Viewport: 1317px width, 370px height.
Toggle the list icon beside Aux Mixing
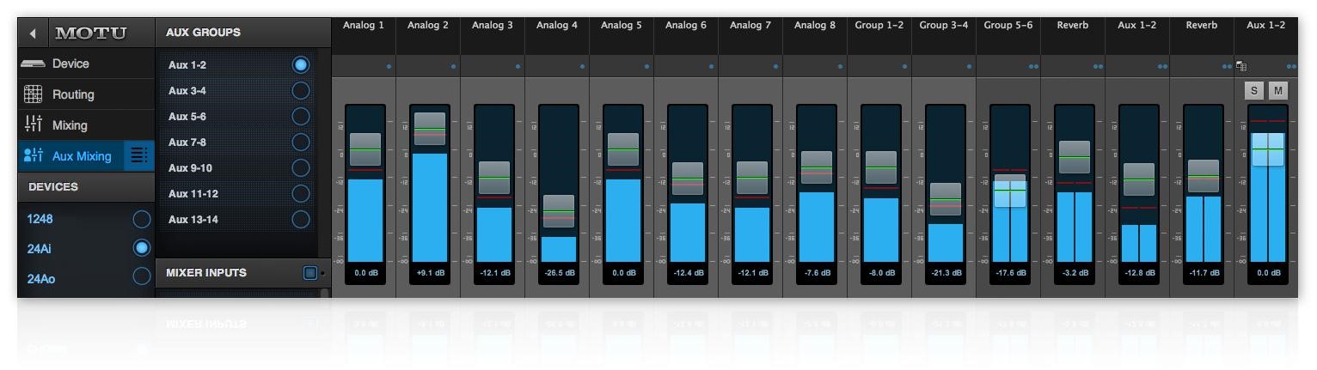pyautogui.click(x=138, y=156)
